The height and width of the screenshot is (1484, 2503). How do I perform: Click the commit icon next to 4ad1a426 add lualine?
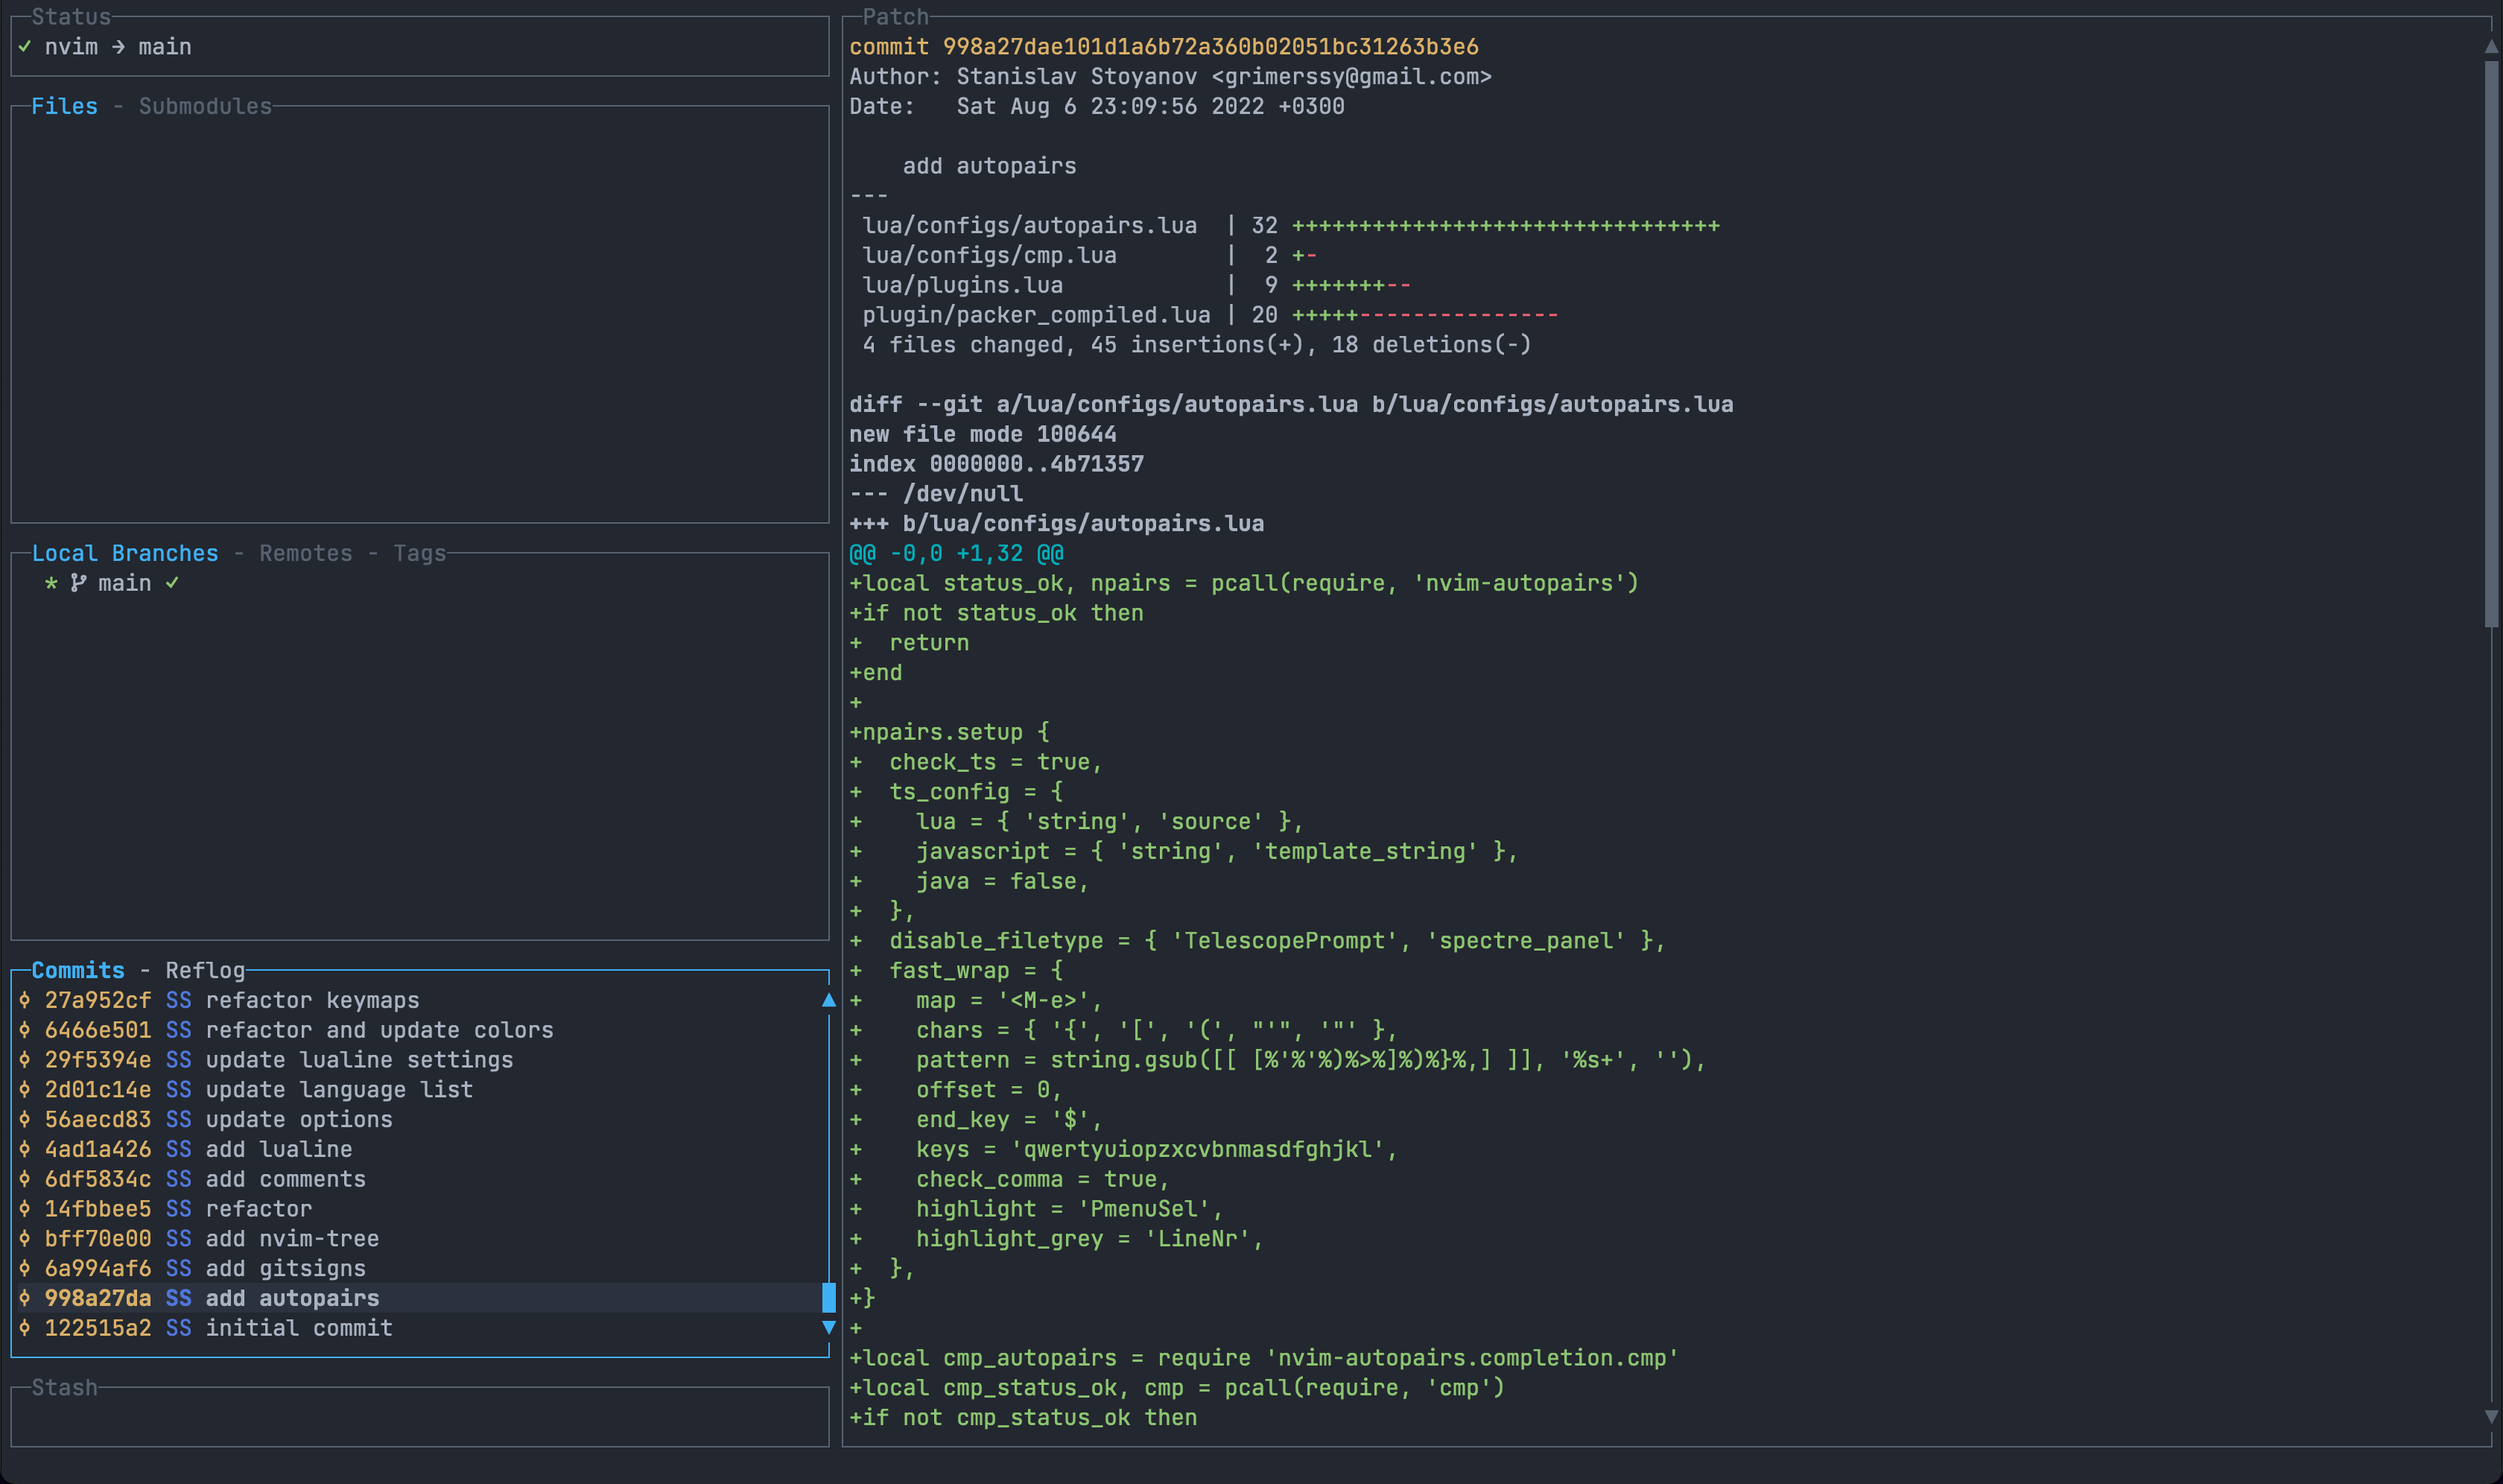24,1149
